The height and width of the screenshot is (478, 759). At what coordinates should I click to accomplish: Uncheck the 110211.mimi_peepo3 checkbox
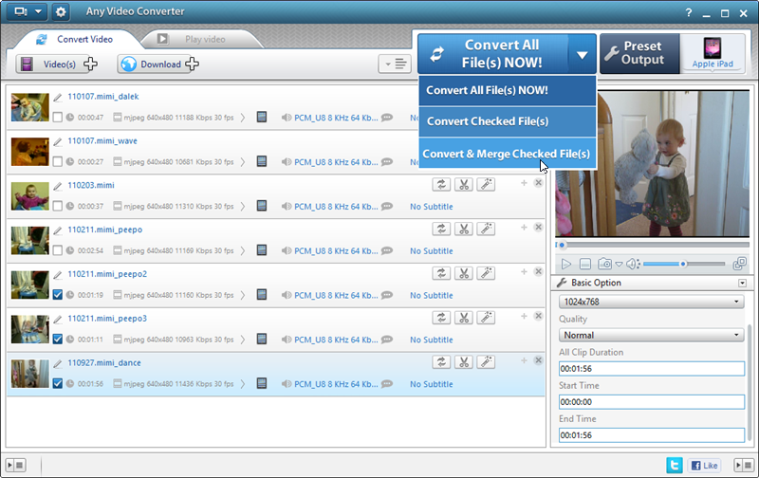58,340
